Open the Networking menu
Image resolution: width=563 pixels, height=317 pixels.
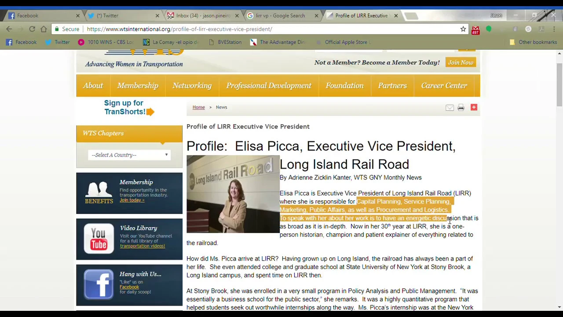click(192, 86)
